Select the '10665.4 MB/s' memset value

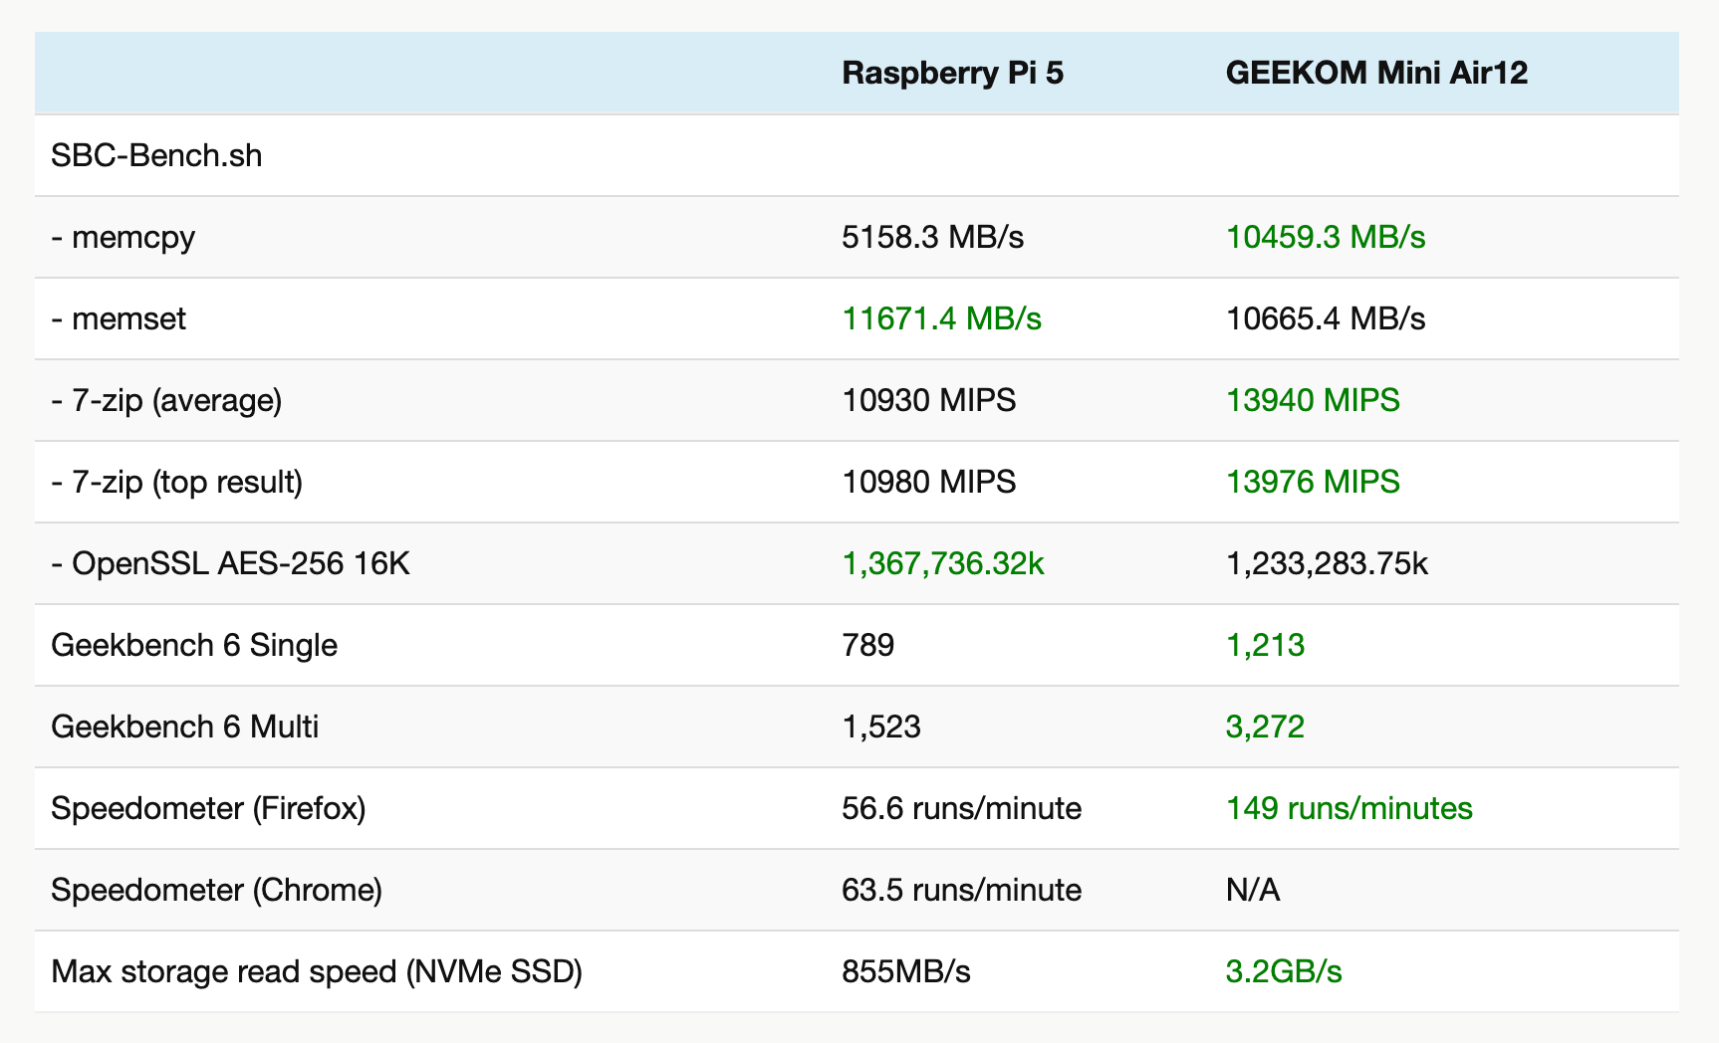point(1325,318)
